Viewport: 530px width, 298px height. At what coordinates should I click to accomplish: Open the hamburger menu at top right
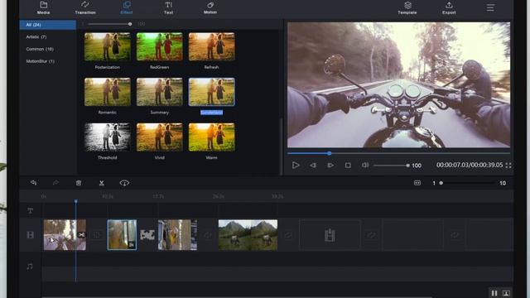490,7
